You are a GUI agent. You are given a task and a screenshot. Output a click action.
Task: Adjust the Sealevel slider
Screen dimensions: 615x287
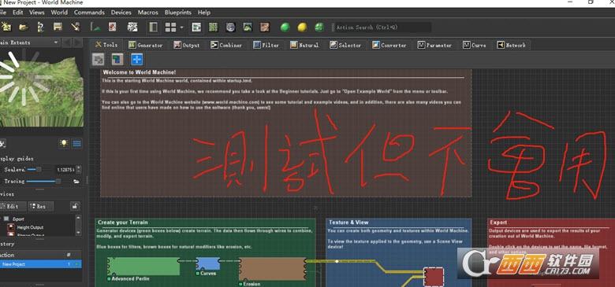tap(39, 169)
